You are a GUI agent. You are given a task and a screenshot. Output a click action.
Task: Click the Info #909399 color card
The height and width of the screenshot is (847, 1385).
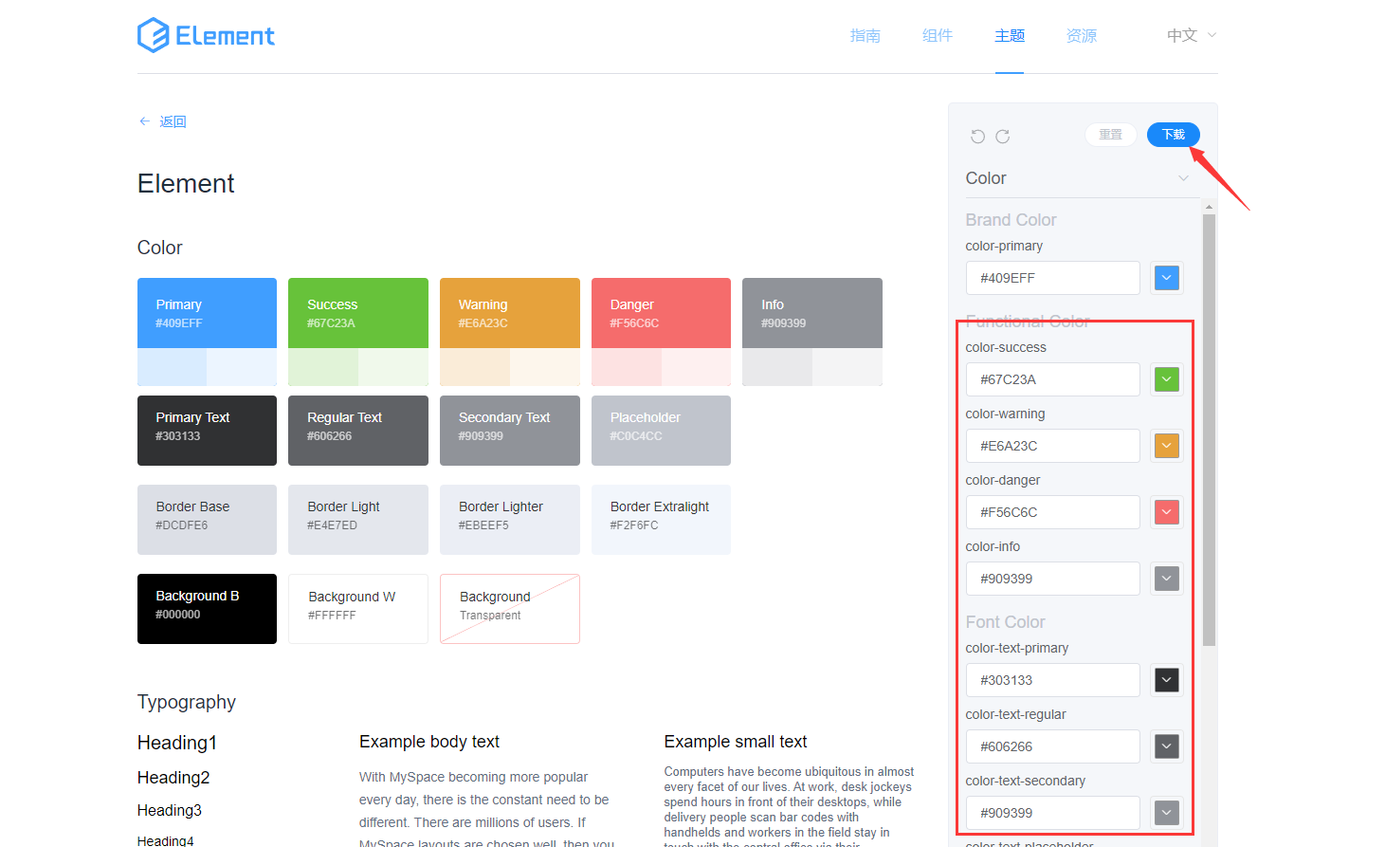(x=812, y=332)
